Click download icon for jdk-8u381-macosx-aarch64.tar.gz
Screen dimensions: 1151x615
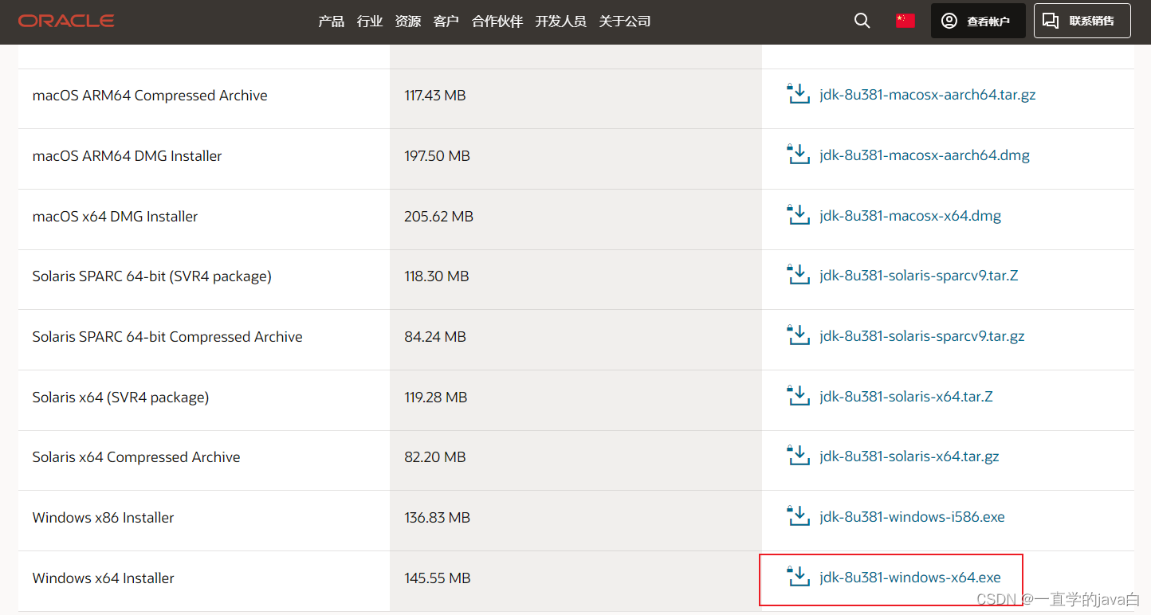coord(798,94)
